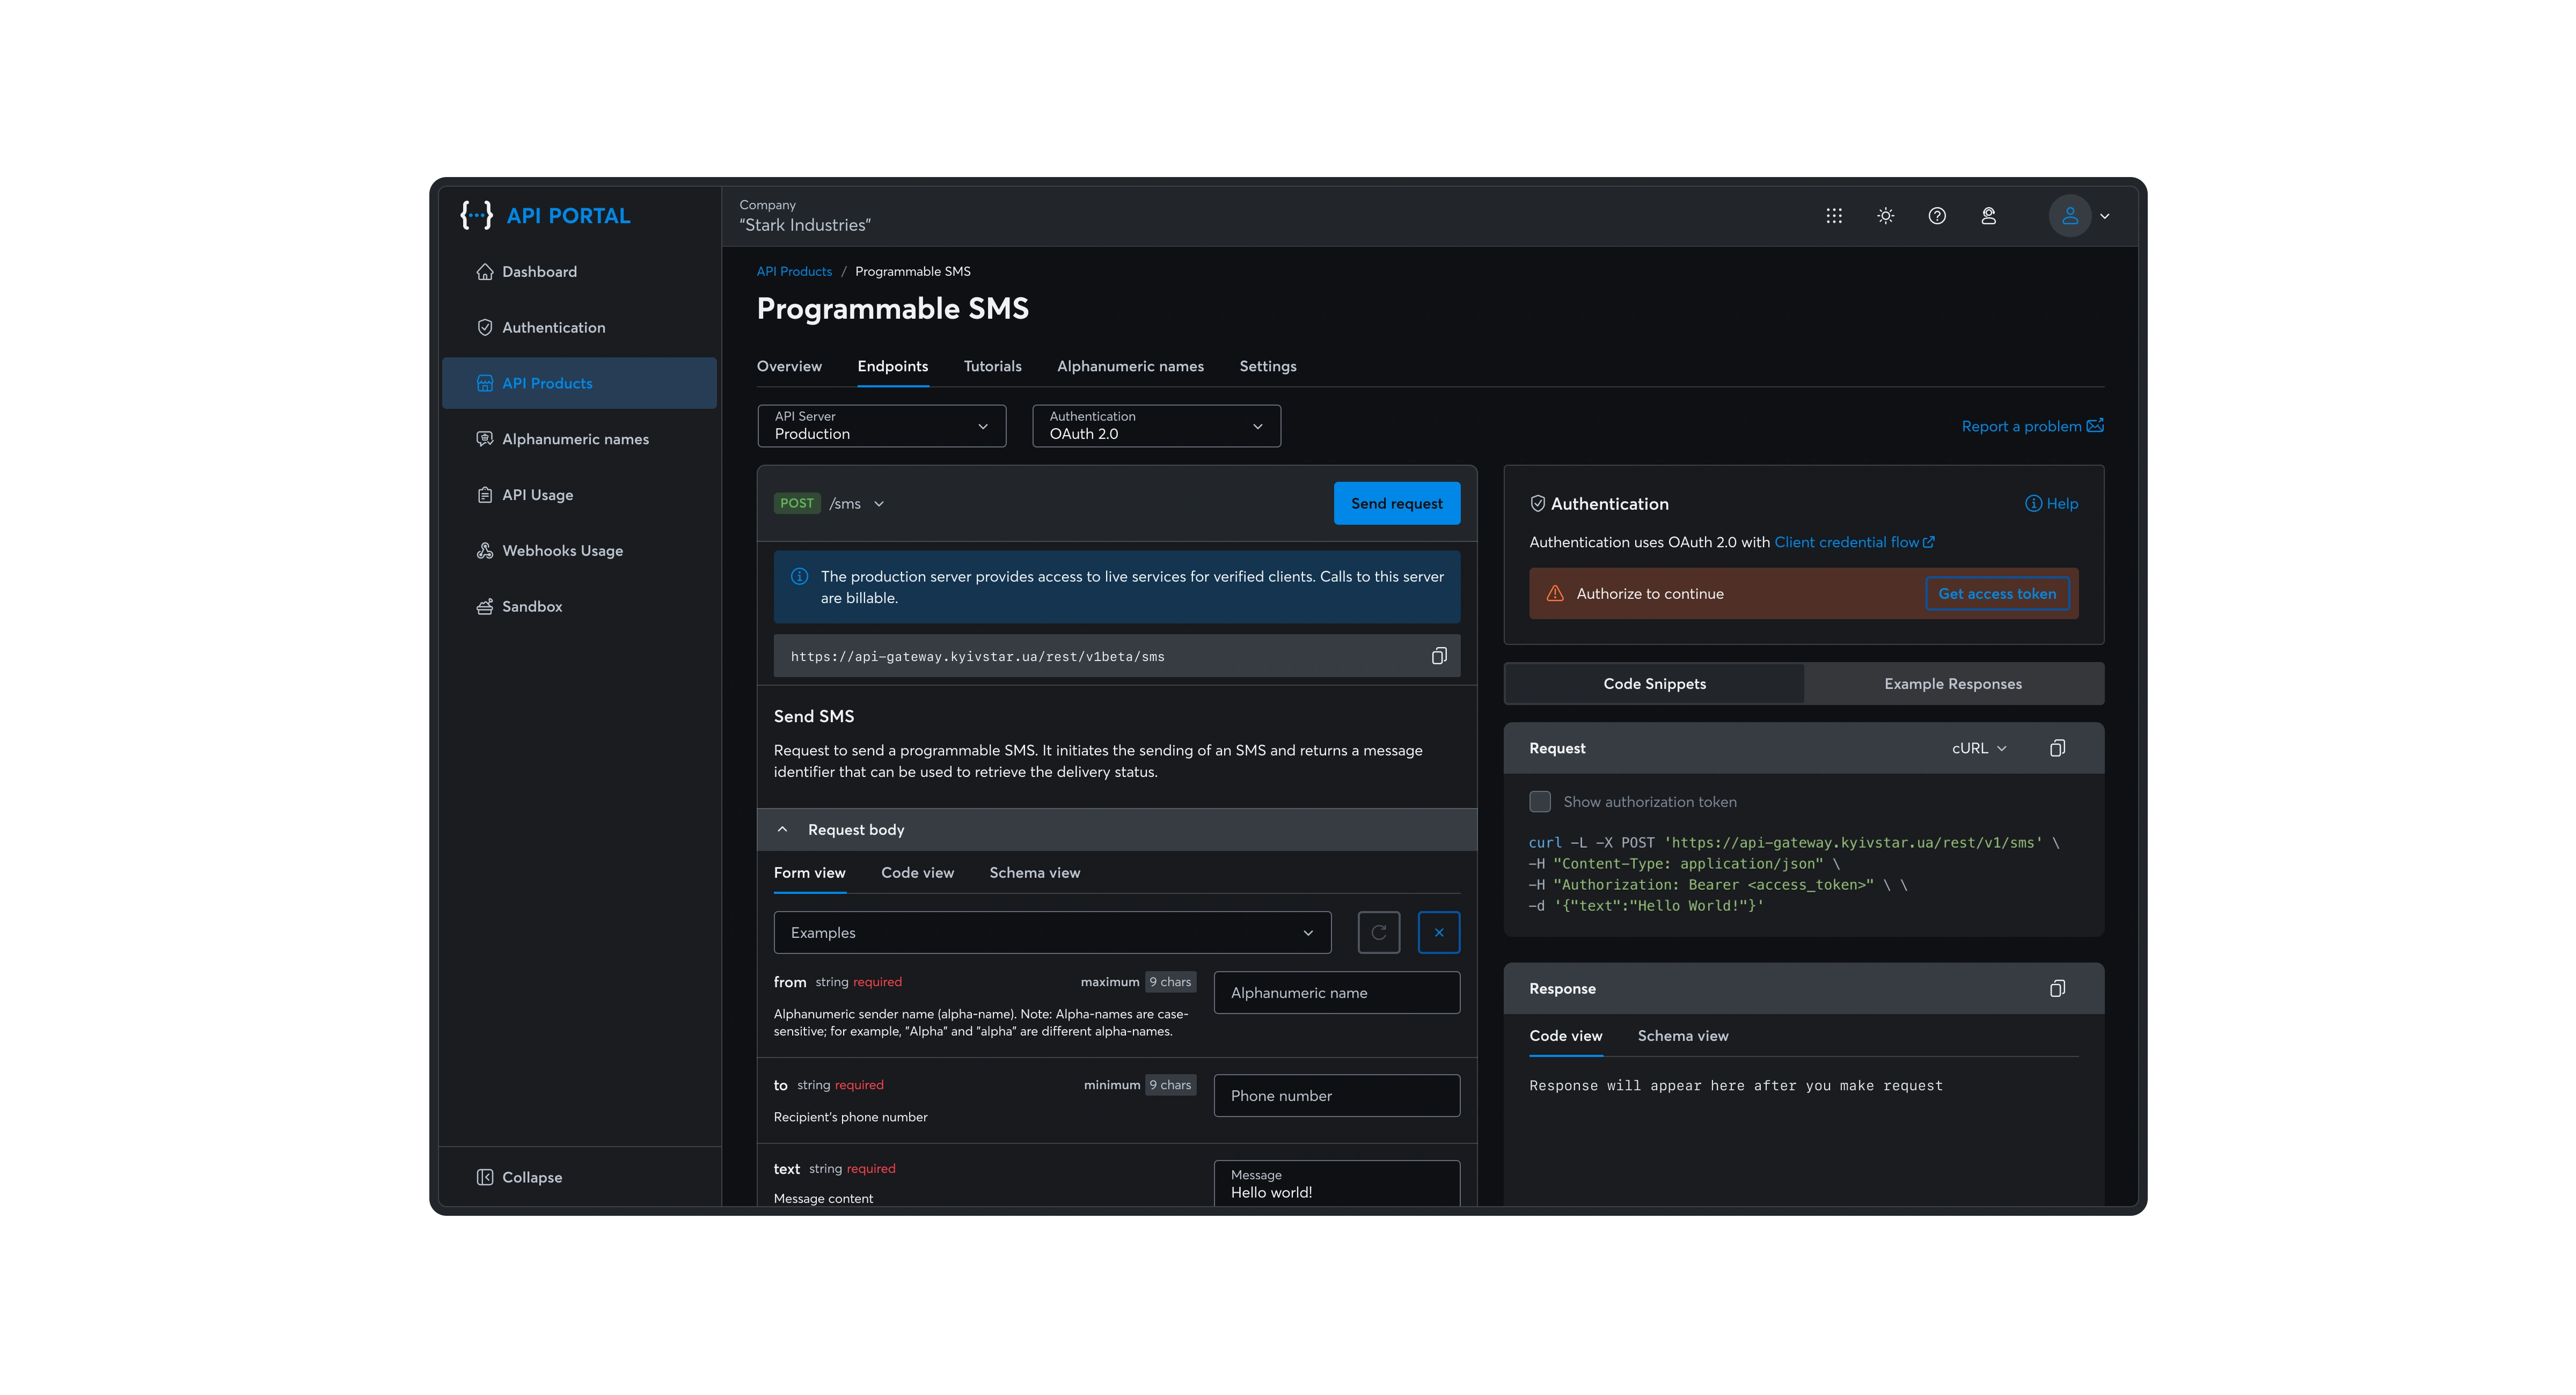Viewport: 2576px width, 1395px height.
Task: Click the support agent icon in header
Action: click(x=1988, y=216)
